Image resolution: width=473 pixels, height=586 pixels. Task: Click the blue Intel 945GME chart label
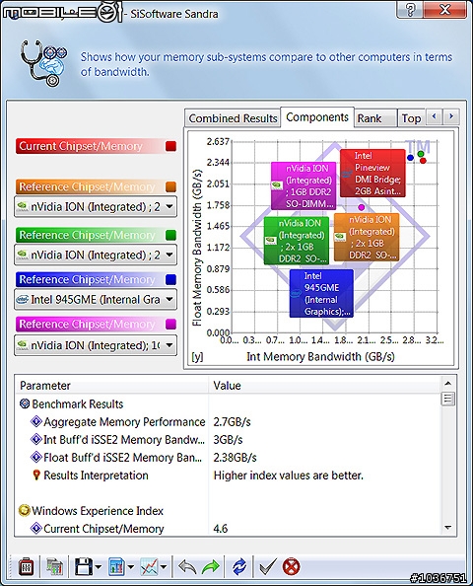321,293
